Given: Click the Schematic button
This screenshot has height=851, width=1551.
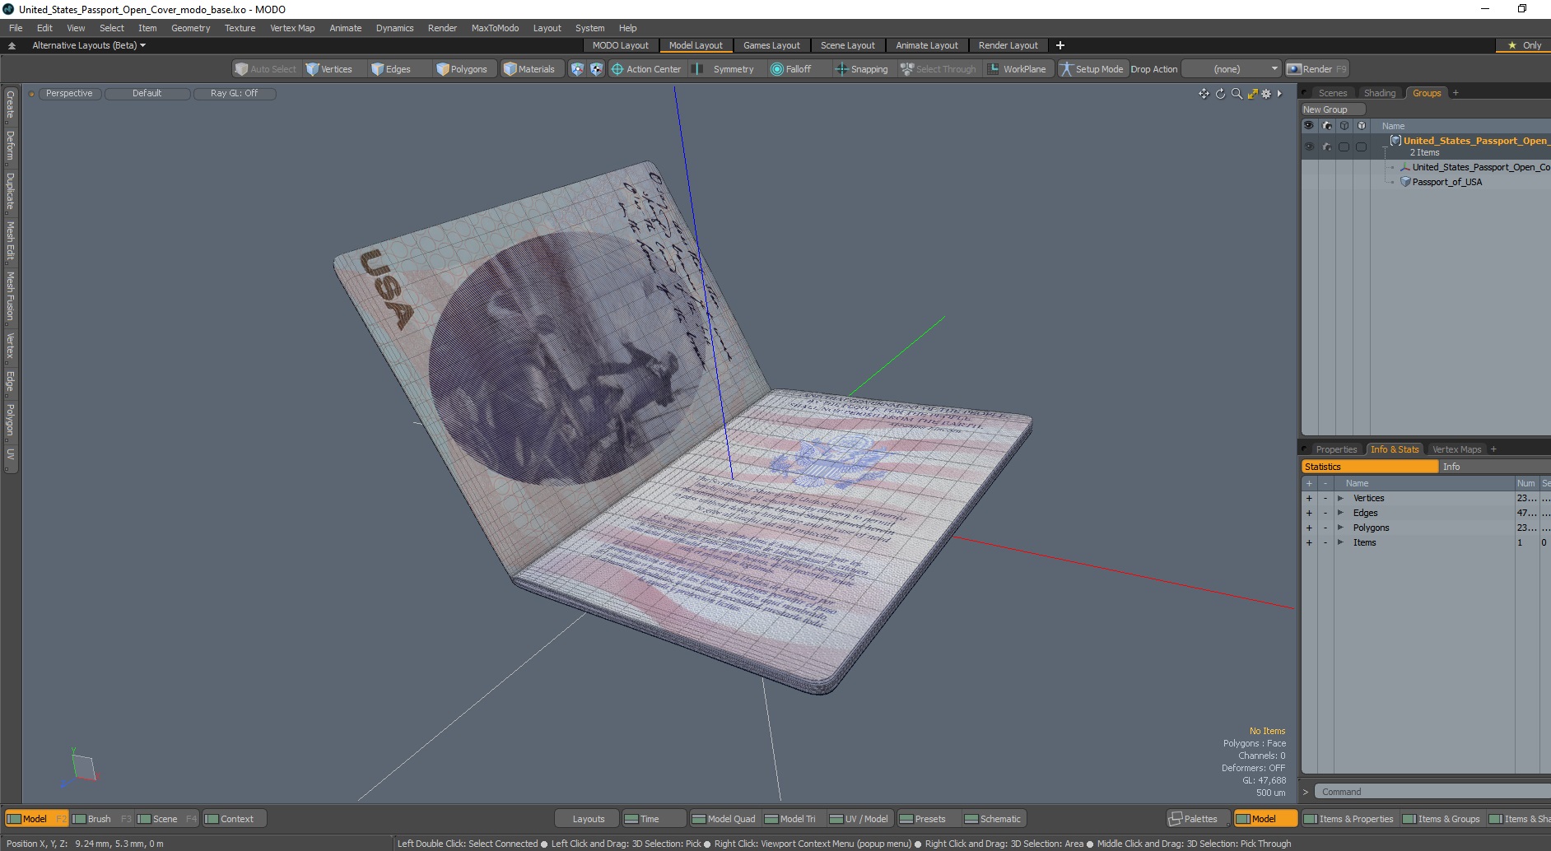Looking at the screenshot, I should click(993, 819).
